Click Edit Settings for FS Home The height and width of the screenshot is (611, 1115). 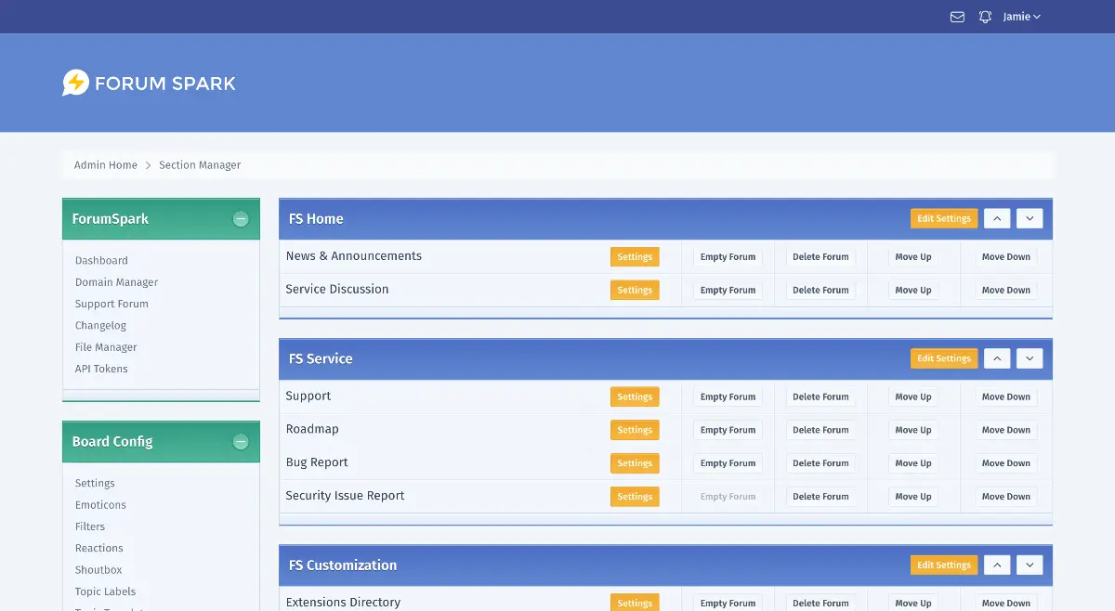point(943,219)
